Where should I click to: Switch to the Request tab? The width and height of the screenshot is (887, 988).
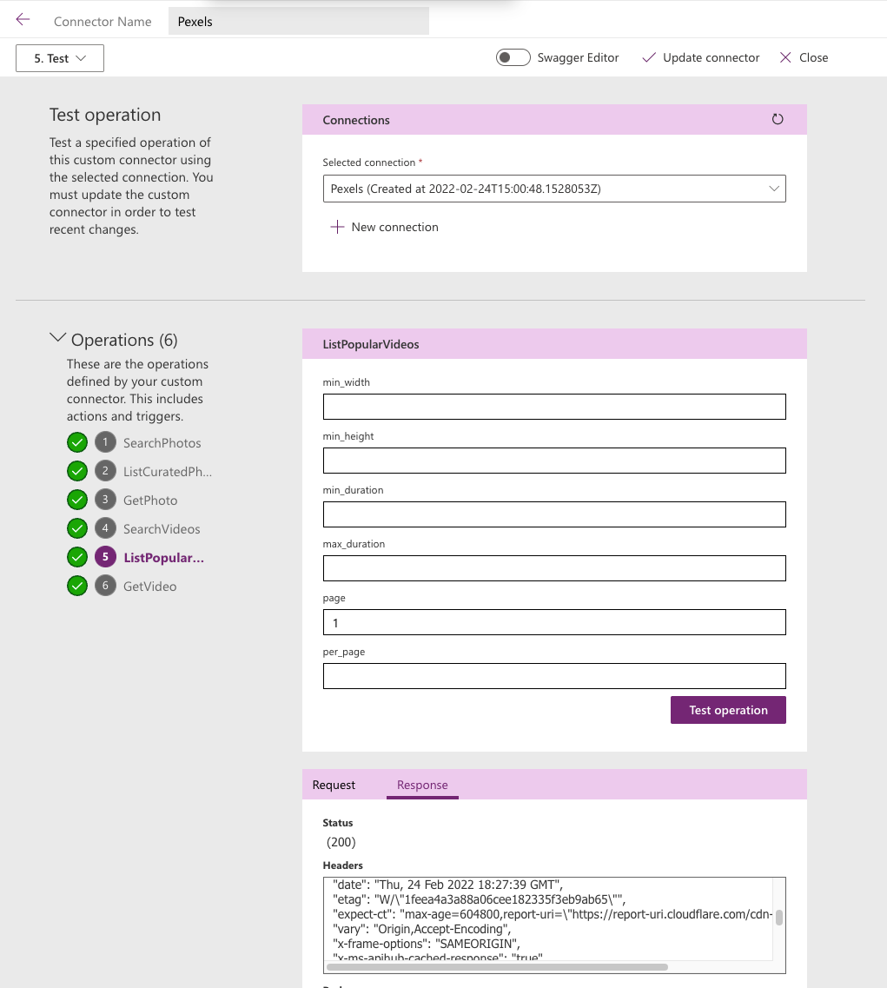(334, 786)
